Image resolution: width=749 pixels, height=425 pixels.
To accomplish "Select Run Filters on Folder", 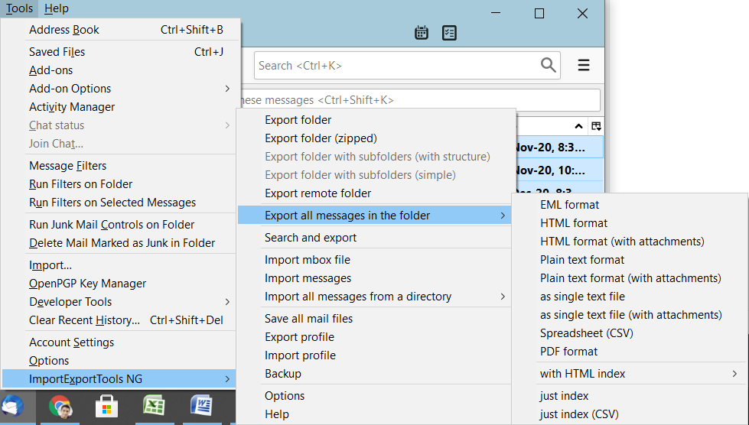I will [x=119, y=184].
